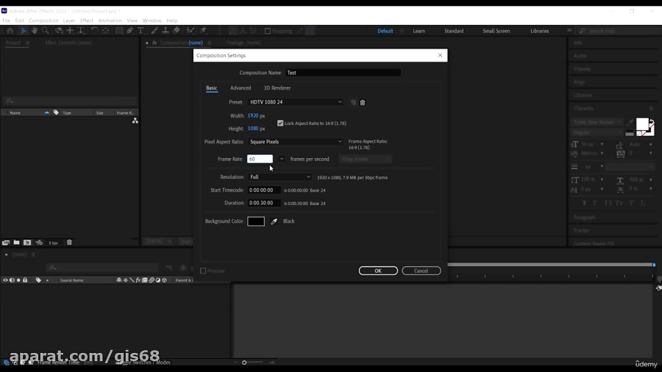
Task: Switch to the Learn workspace
Action: coord(419,31)
